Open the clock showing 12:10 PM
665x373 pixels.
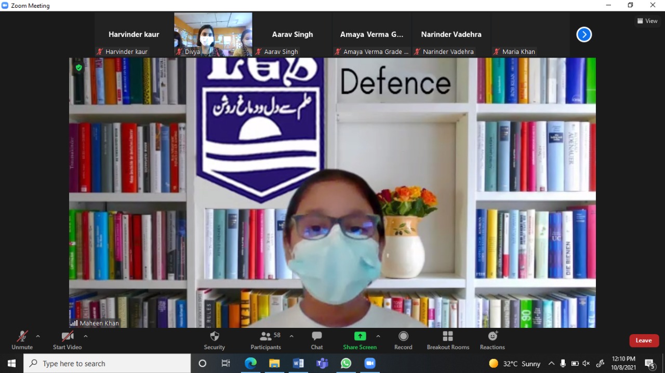(623, 363)
